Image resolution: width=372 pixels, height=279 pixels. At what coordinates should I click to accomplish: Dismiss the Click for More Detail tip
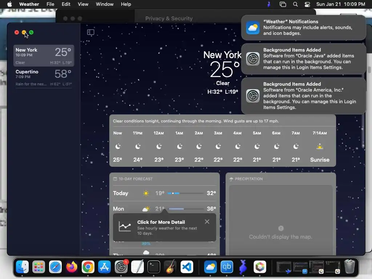(207, 222)
